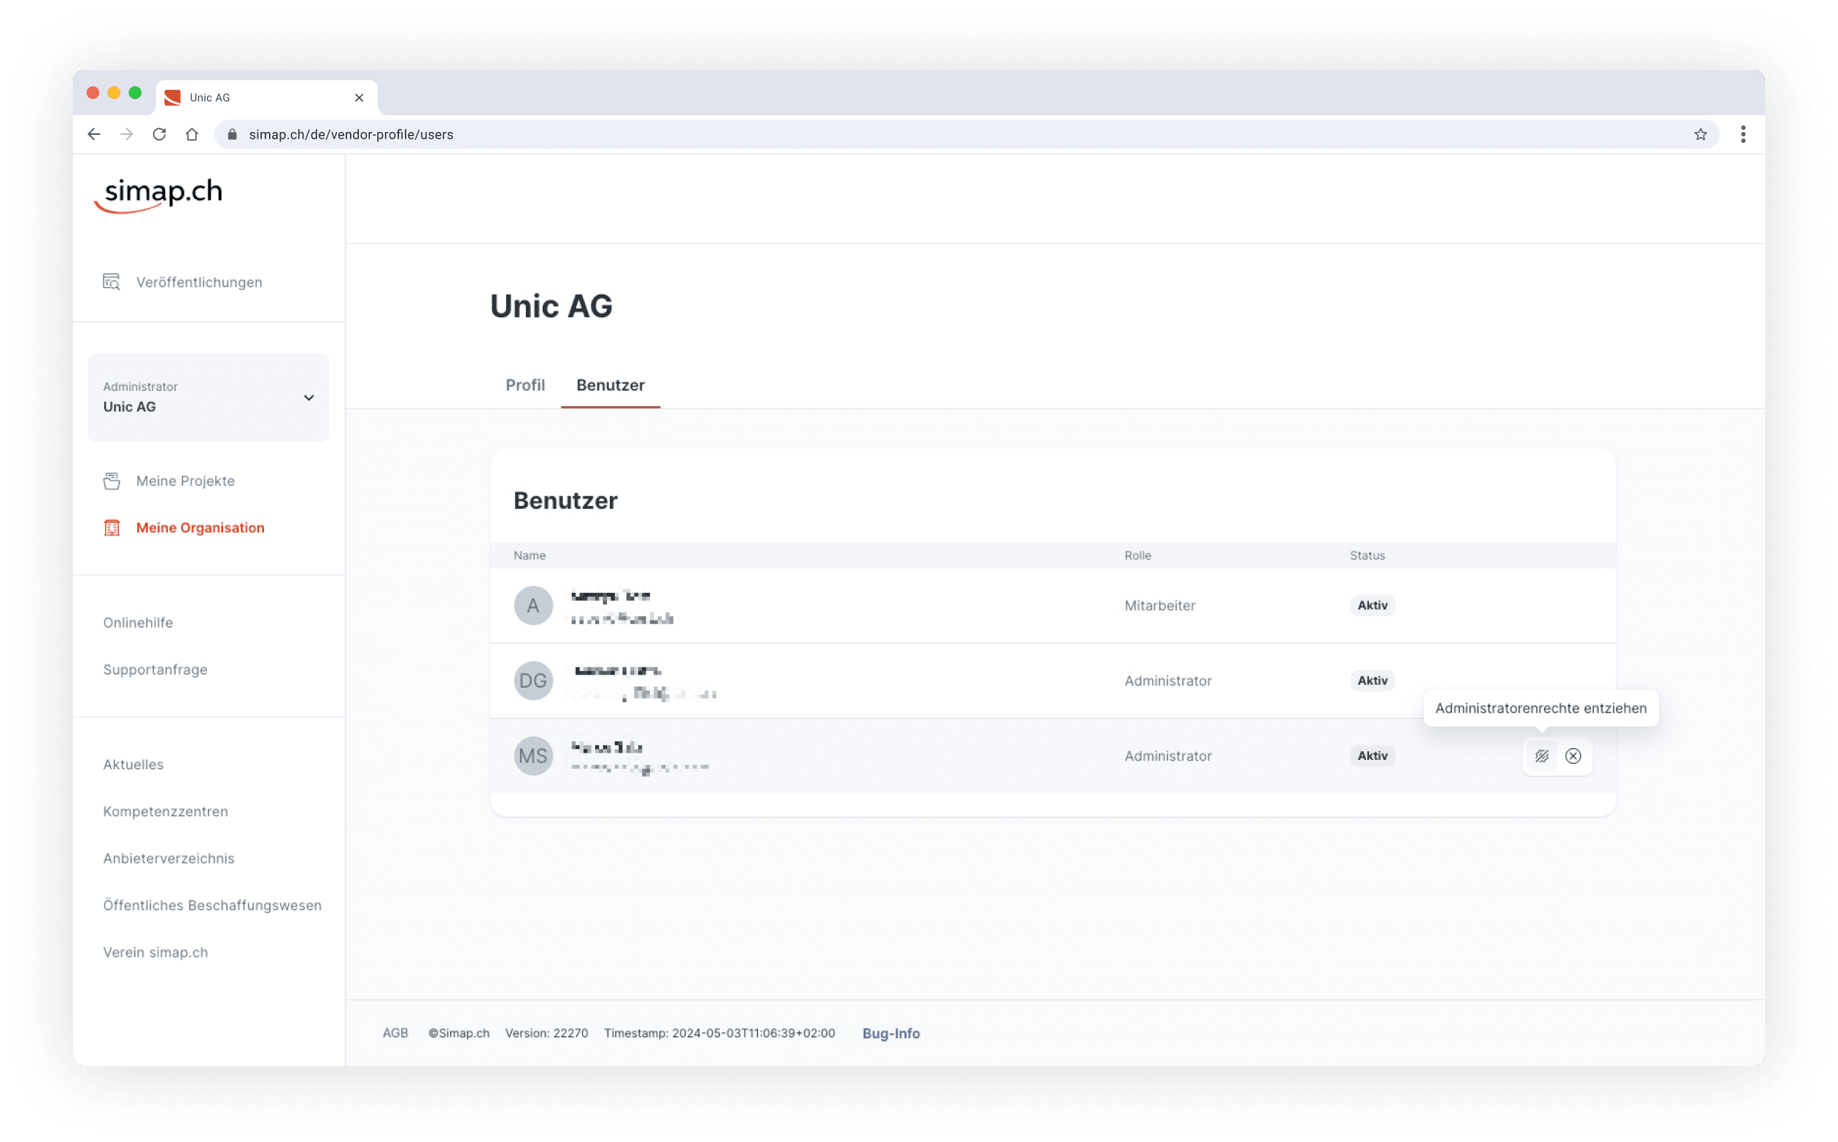Click the AGB footer link
1838x1142 pixels.
coord(395,1033)
